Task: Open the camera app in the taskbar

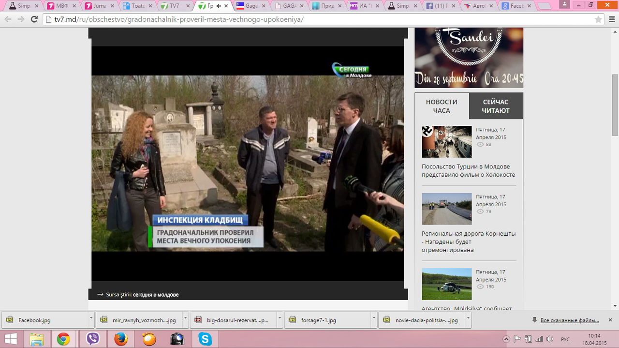Action: [177, 339]
